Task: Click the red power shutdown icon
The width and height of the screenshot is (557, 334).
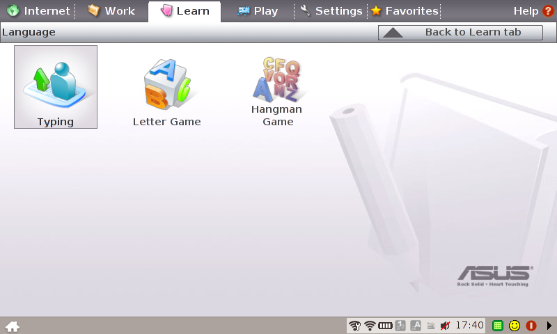Action: click(531, 326)
